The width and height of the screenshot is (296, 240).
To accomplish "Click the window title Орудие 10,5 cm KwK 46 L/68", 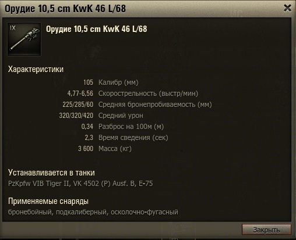I will (x=65, y=9).
